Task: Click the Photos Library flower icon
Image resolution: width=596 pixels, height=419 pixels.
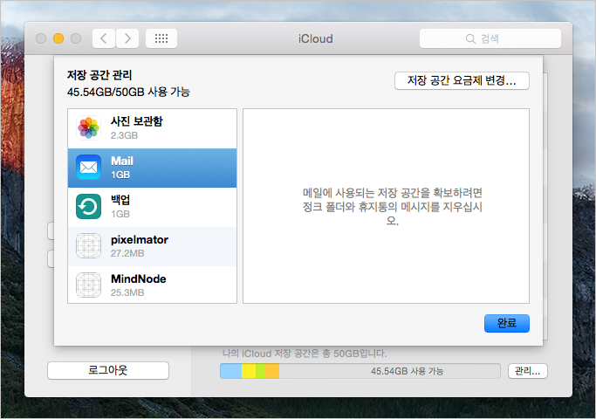Action: (88, 128)
